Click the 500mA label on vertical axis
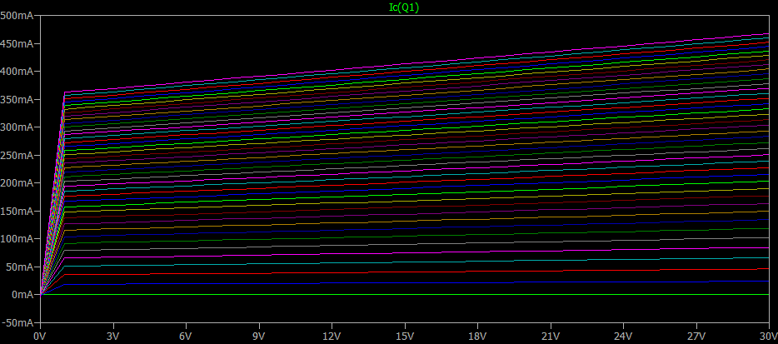This screenshot has height=344, width=778. click(17, 16)
